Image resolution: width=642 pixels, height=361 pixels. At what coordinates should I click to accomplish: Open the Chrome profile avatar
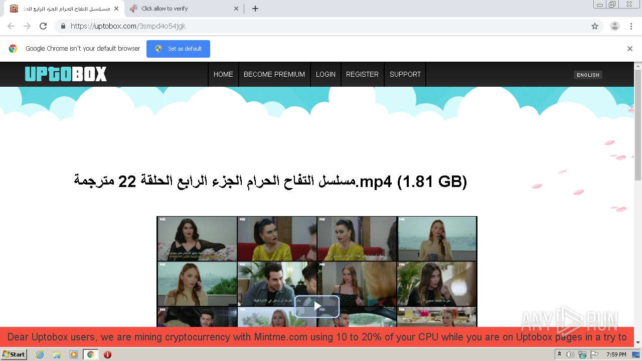[x=614, y=26]
